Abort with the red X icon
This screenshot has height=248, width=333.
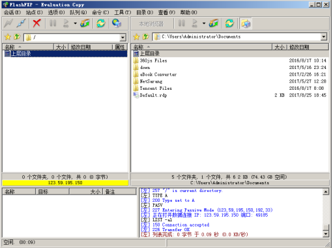[x=36, y=23]
